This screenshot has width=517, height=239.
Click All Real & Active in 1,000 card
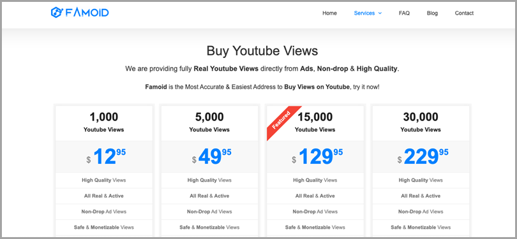pos(104,196)
